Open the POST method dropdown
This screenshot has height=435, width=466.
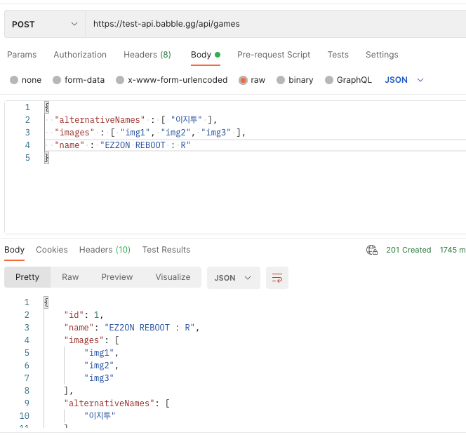click(x=45, y=24)
